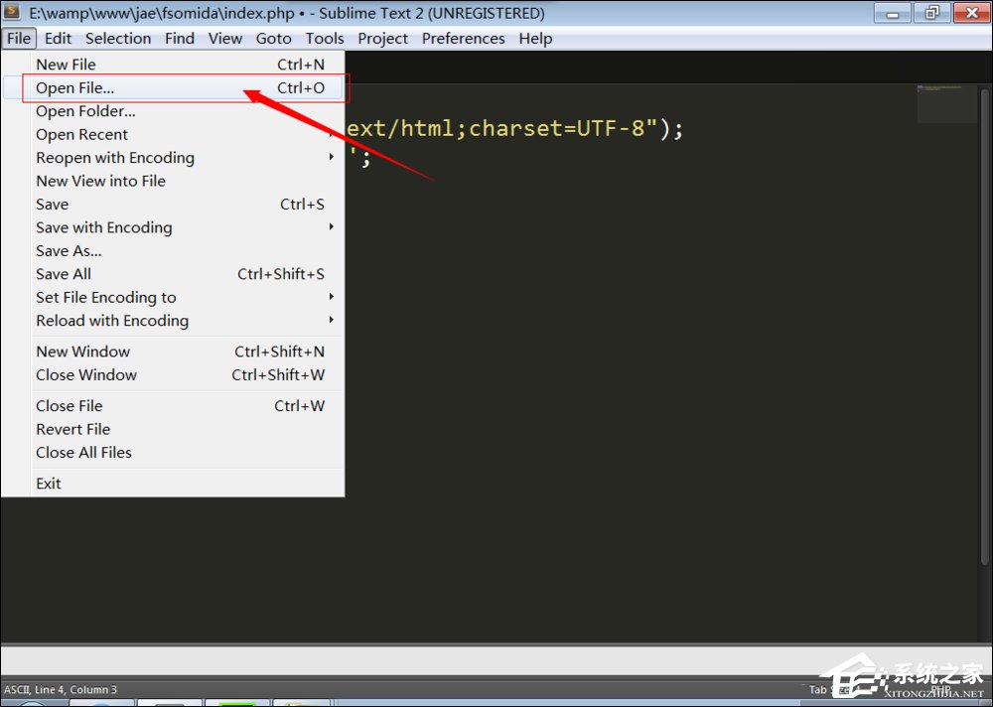Open the Goto menu
Image resolution: width=993 pixels, height=707 pixels.
(x=274, y=38)
